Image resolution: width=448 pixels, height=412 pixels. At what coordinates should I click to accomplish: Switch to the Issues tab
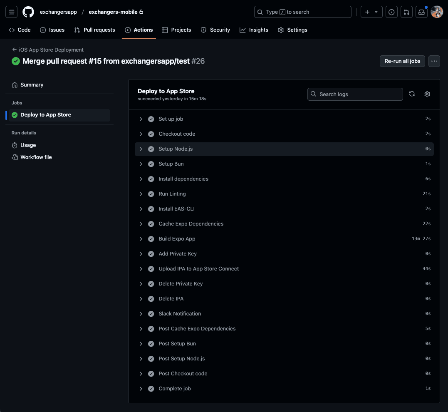tap(52, 30)
